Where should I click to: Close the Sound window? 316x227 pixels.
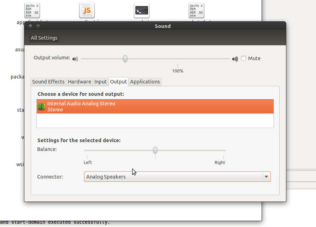pos(30,26)
